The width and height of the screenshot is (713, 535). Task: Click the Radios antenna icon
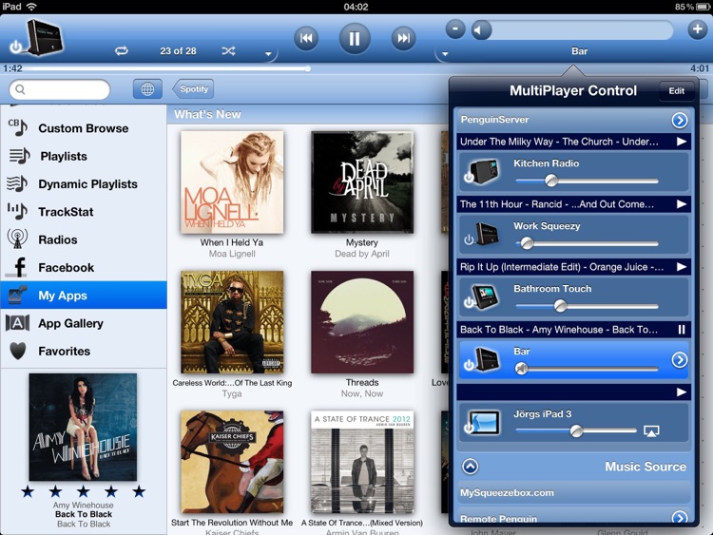tap(17, 239)
